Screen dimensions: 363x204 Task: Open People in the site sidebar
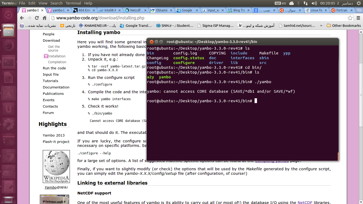point(49,34)
